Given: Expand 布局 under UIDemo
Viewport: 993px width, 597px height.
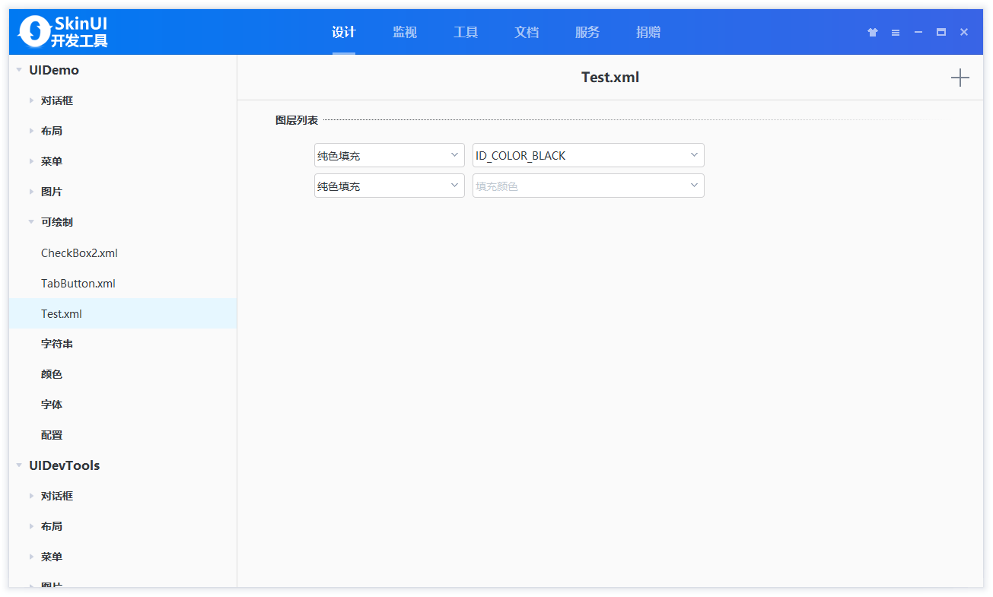Looking at the screenshot, I should click(31, 131).
